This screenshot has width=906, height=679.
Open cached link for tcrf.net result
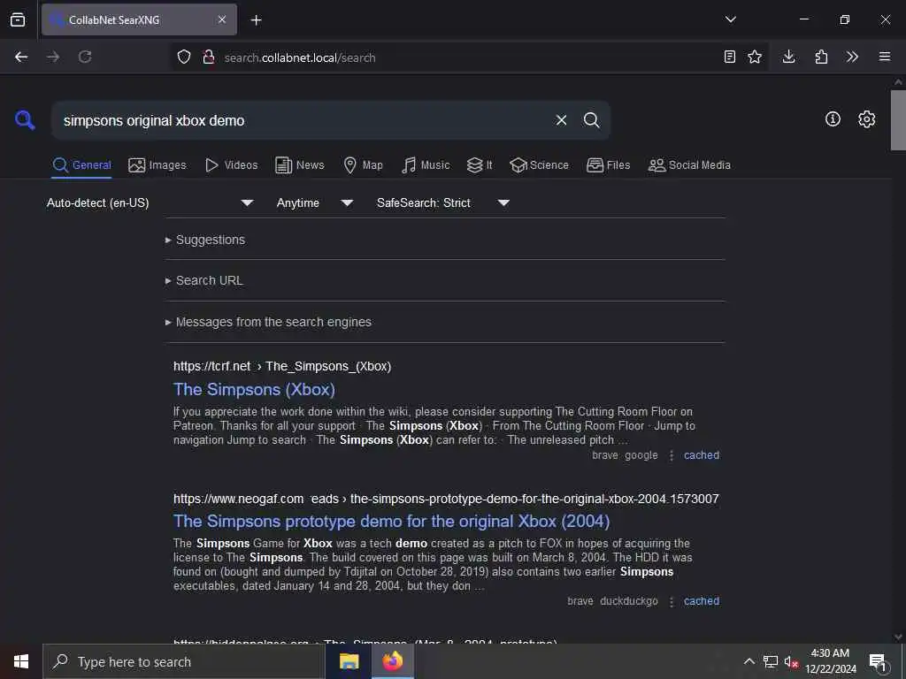[x=702, y=455]
